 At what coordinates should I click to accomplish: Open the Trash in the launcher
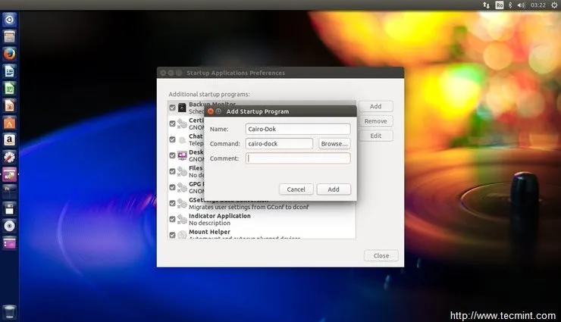10,311
